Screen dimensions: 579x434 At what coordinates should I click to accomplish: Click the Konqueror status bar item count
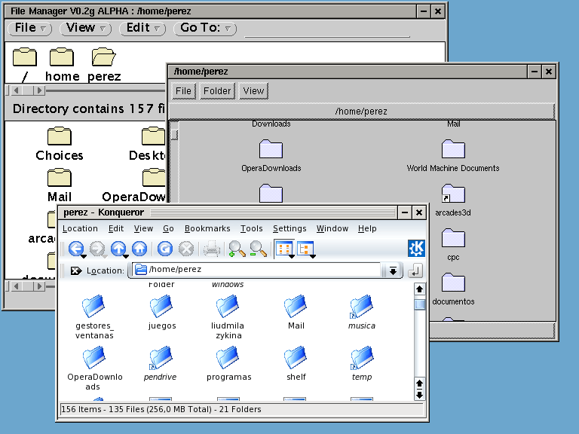pyautogui.click(x=161, y=409)
